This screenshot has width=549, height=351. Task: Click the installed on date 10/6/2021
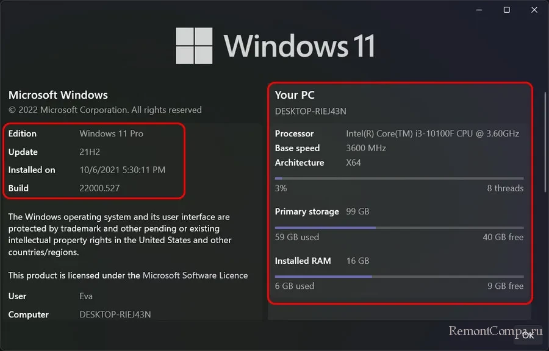[122, 170]
